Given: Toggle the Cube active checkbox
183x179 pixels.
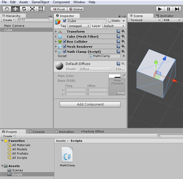Looking at the screenshot, I should [x=64, y=21].
